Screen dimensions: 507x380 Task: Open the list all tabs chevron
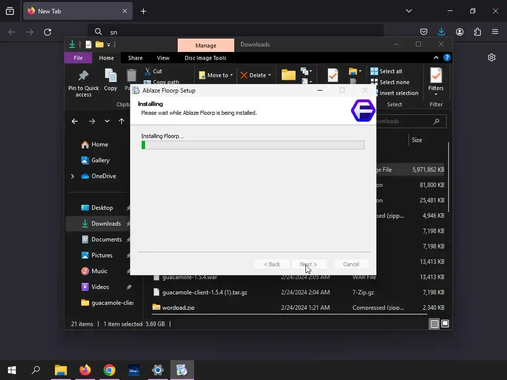tap(408, 11)
